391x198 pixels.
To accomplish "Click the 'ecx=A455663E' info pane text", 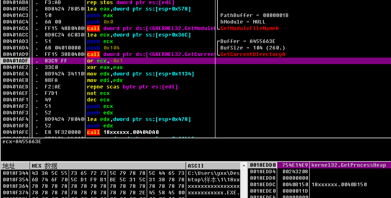I will point(22,142).
